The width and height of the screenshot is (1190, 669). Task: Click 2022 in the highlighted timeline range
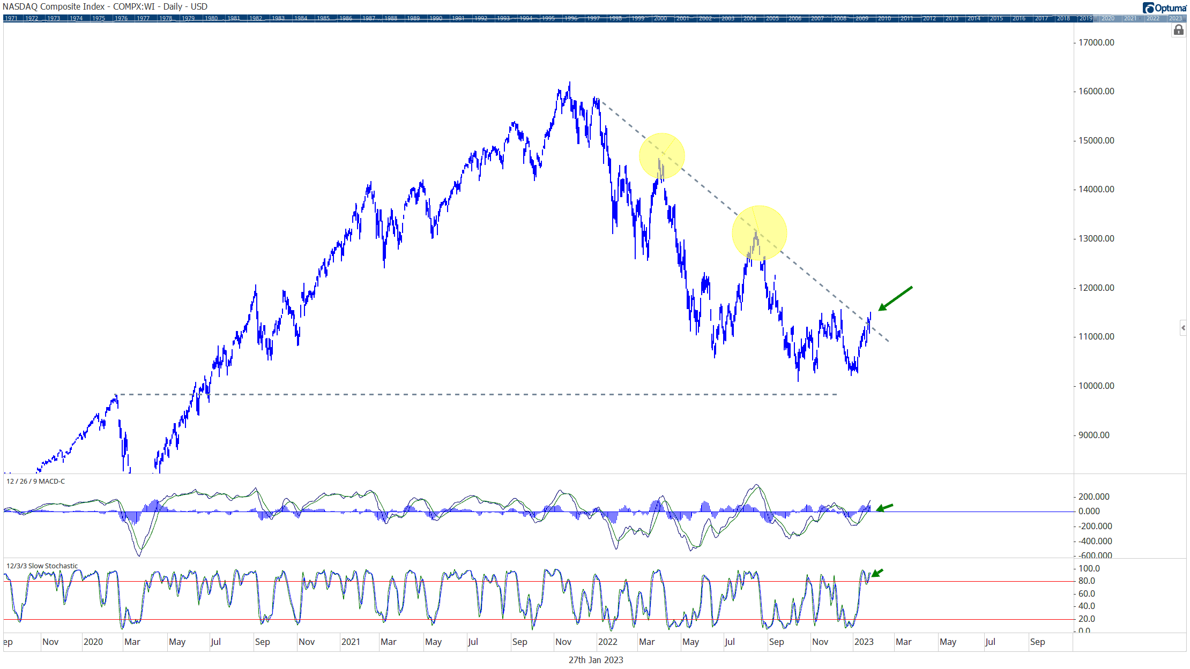click(x=1153, y=18)
